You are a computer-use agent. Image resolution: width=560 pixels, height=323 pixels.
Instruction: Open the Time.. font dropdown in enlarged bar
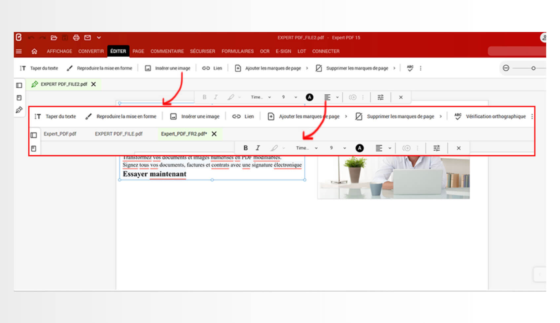[307, 148]
